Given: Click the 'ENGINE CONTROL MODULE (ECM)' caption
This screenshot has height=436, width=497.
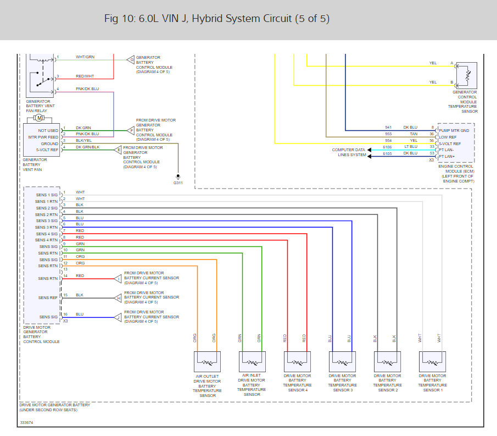Looking at the screenshot, I should tap(456, 169).
